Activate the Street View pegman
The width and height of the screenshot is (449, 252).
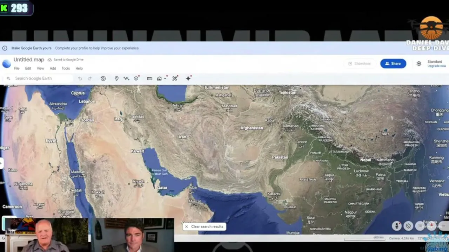coord(397,226)
